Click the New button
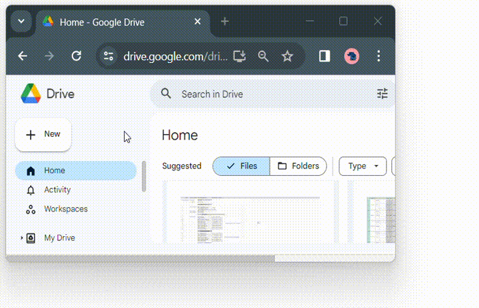The height and width of the screenshot is (308, 479). pyautogui.click(x=43, y=135)
